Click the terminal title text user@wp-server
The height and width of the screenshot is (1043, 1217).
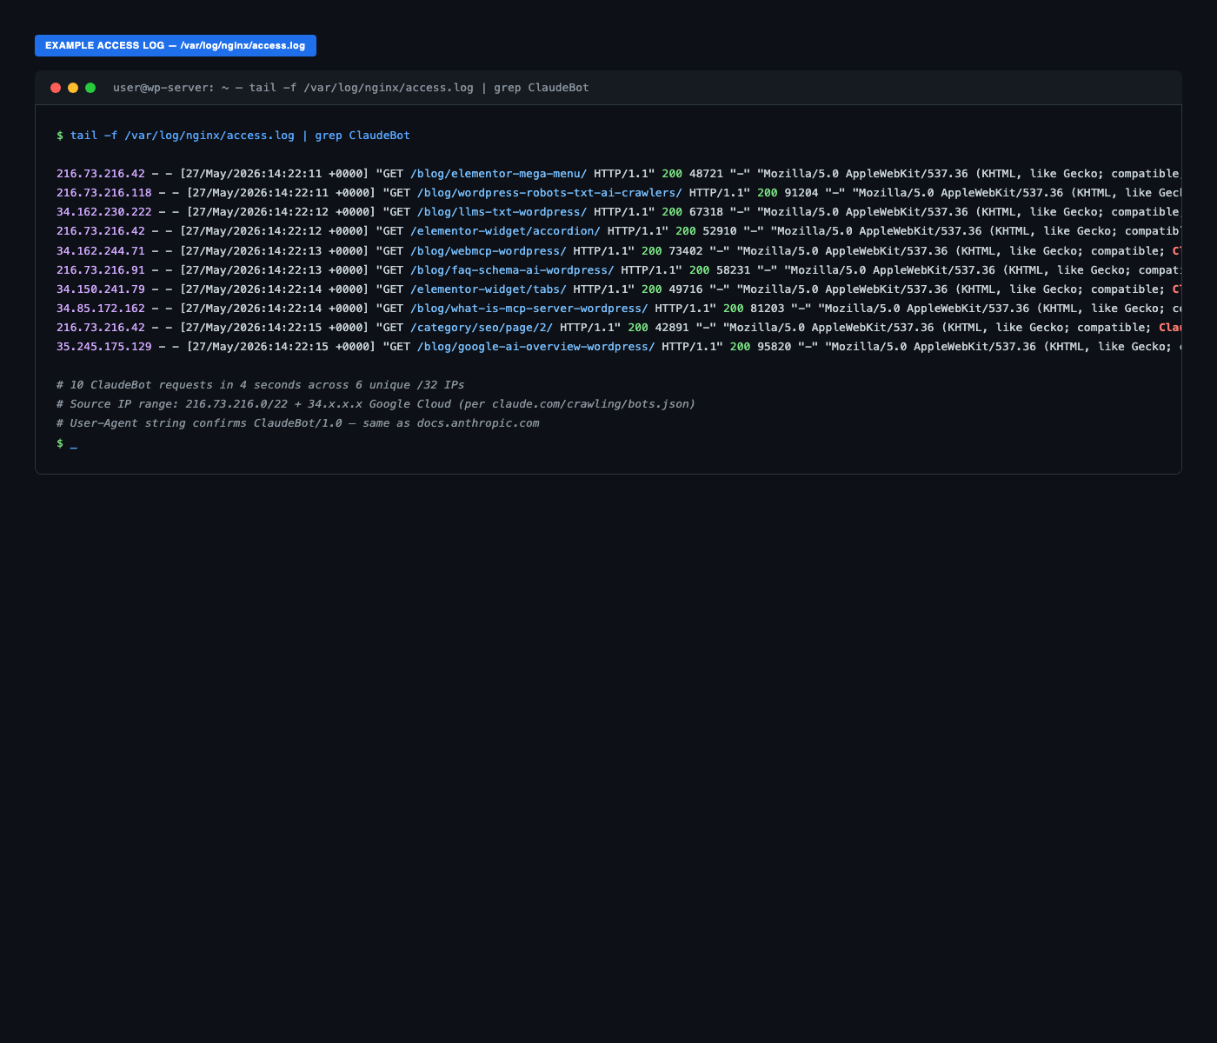351,88
